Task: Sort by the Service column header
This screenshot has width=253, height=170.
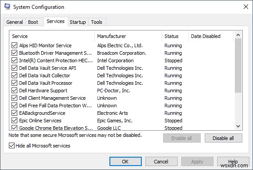Action: [52, 36]
